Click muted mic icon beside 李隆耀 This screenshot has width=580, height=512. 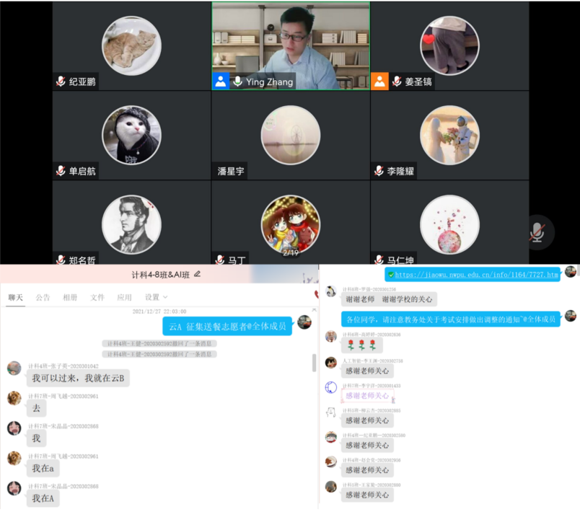point(379,171)
